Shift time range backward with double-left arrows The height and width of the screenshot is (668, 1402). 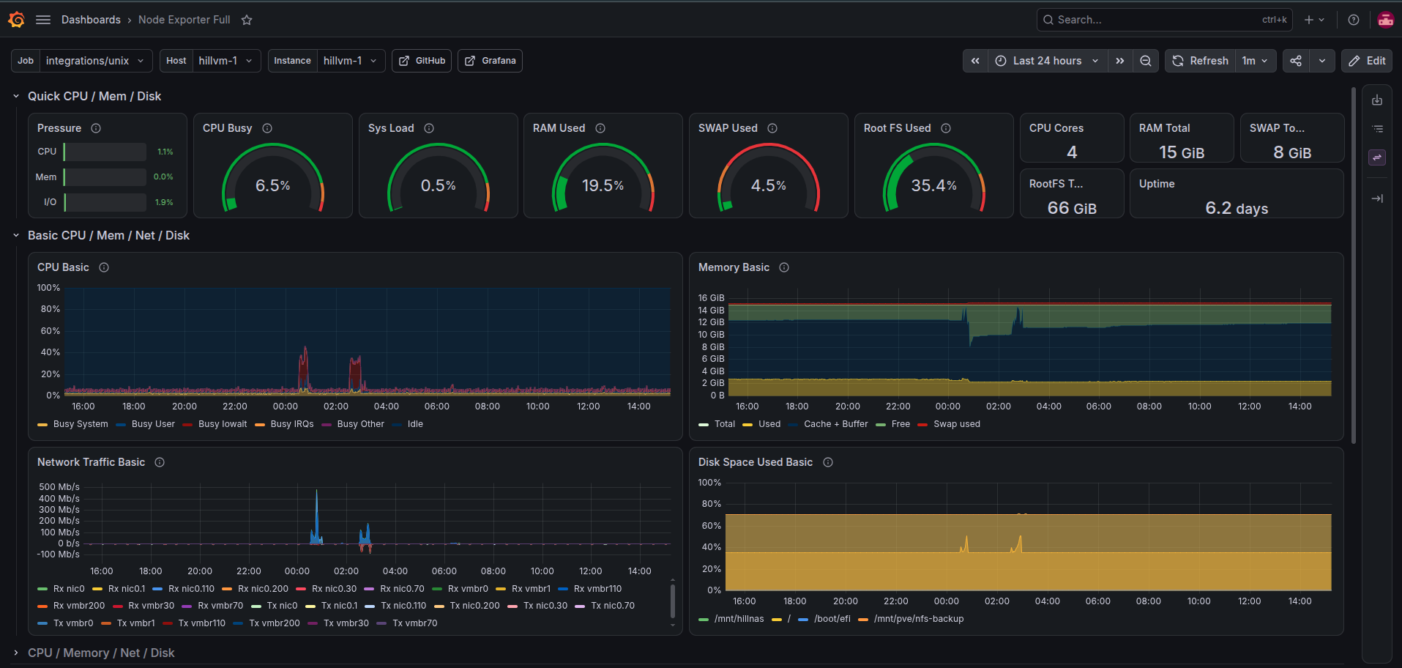click(975, 61)
